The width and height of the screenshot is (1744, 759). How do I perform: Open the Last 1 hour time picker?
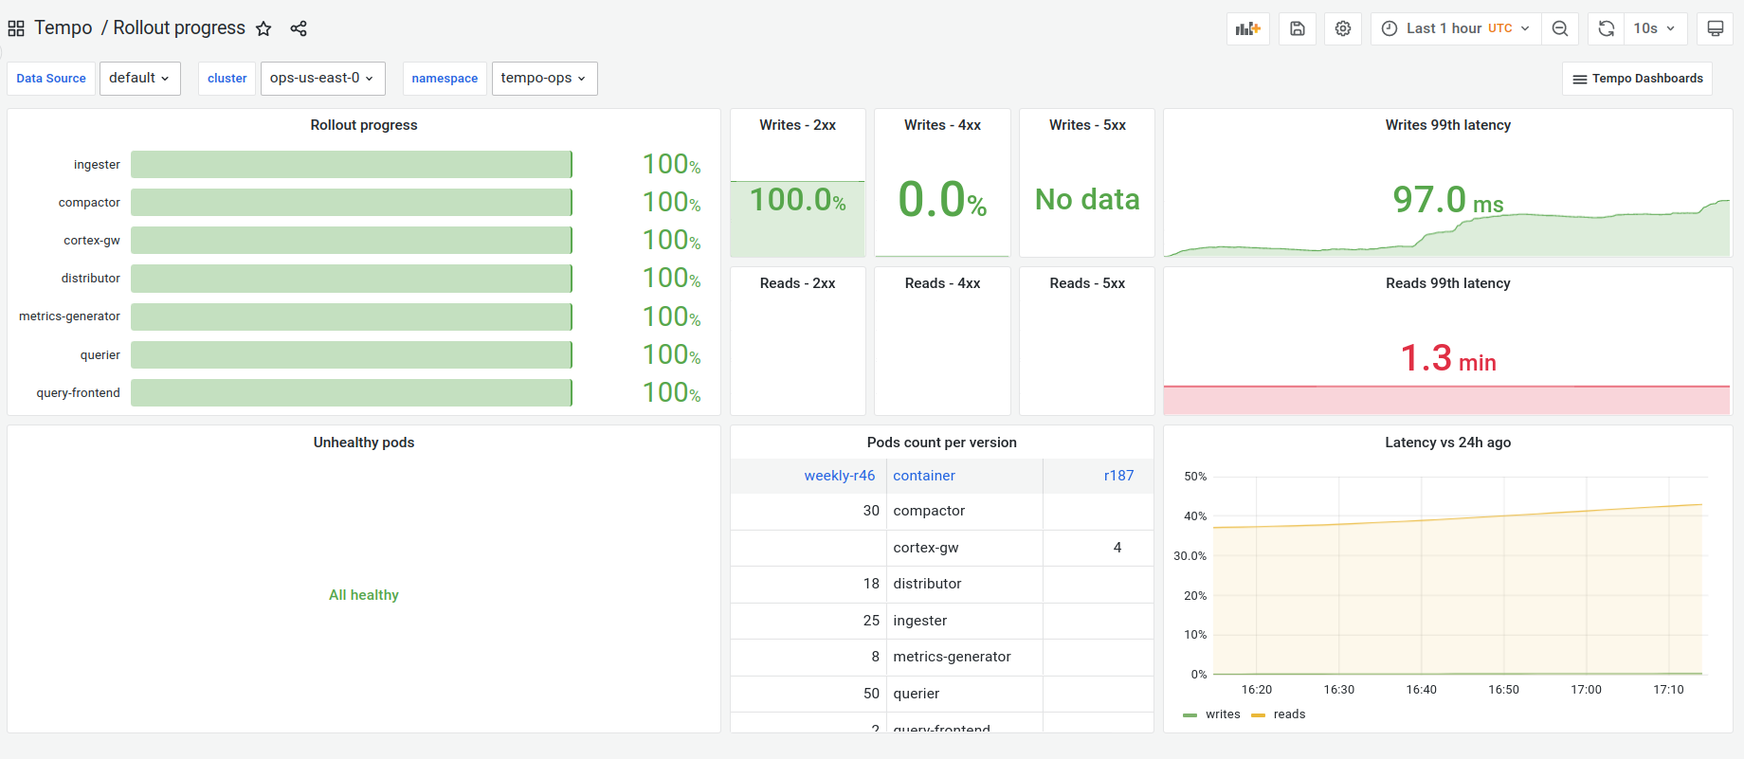[1456, 28]
